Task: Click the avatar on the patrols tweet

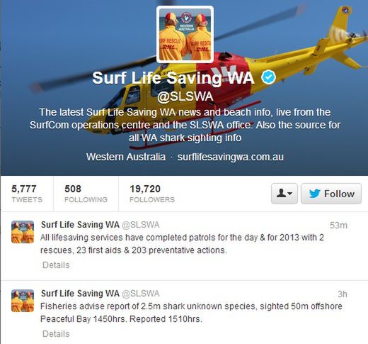Action: click(x=23, y=232)
